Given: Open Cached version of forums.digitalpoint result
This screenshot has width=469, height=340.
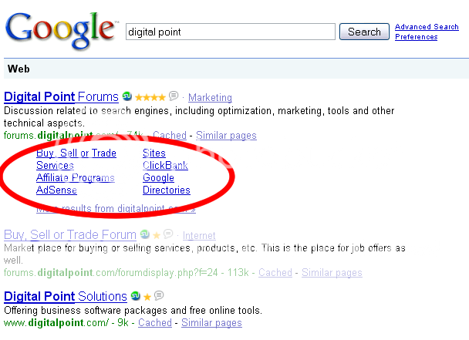Looking at the screenshot, I should pyautogui.click(x=170, y=136).
